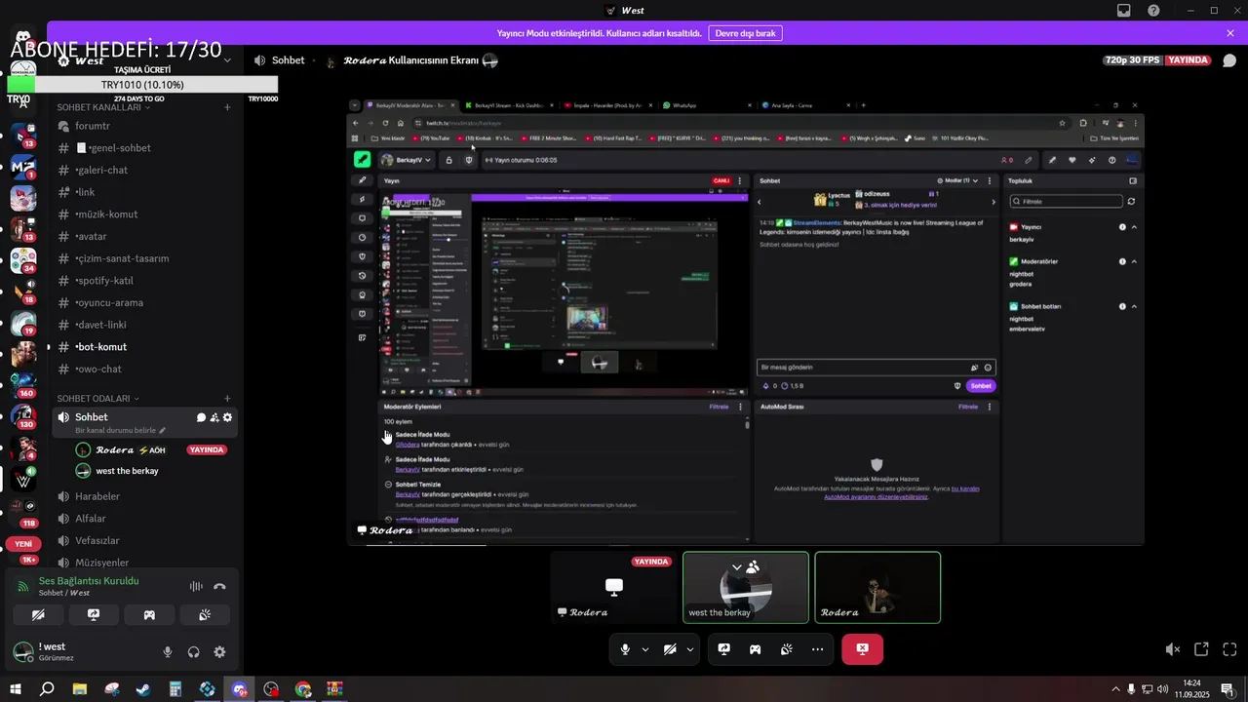The image size is (1248, 702).
Task: Open the Help question mark icon
Action: pyautogui.click(x=1154, y=11)
